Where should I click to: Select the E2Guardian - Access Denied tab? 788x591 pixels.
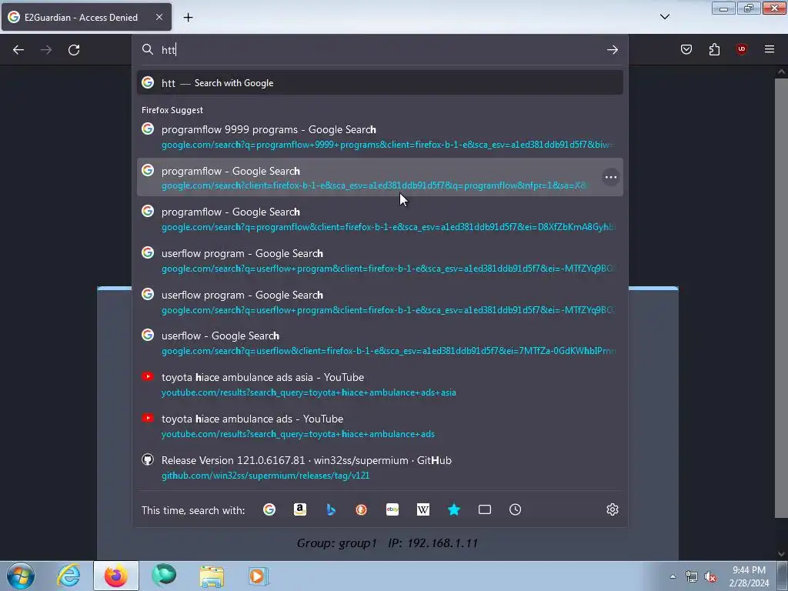86,17
